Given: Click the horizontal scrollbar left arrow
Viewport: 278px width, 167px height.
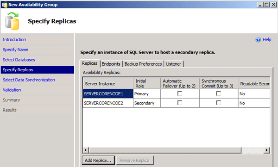Looking at the screenshot, I should [86, 150].
